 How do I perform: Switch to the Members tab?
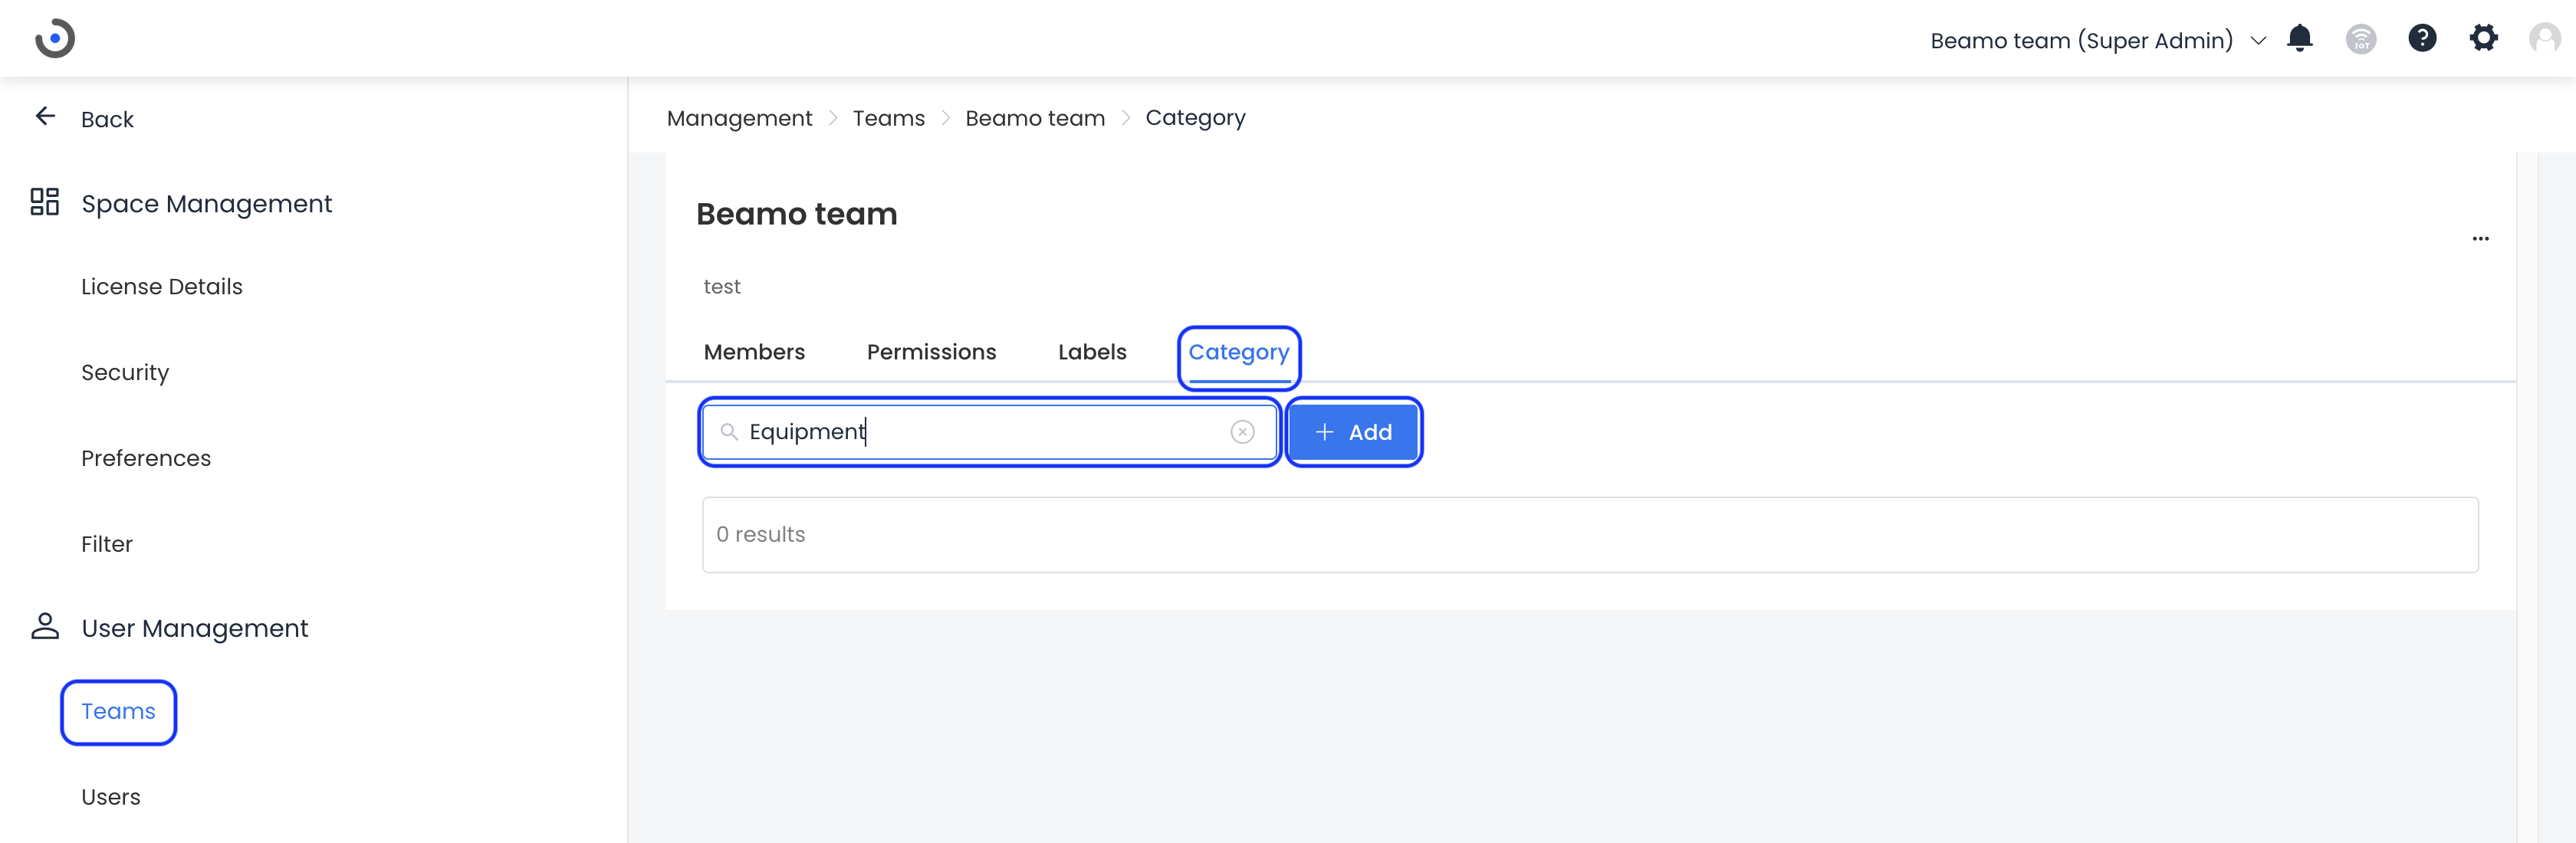tap(754, 352)
